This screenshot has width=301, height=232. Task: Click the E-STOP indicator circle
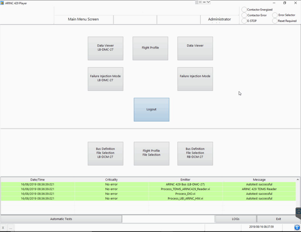[244, 21]
